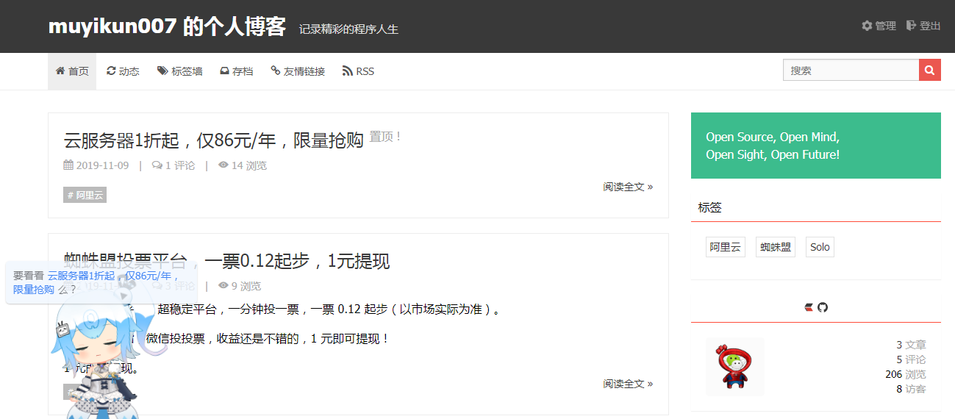955x419 pixels.
Task: Click the 206 浏览 total views stat
Action: pos(906,374)
